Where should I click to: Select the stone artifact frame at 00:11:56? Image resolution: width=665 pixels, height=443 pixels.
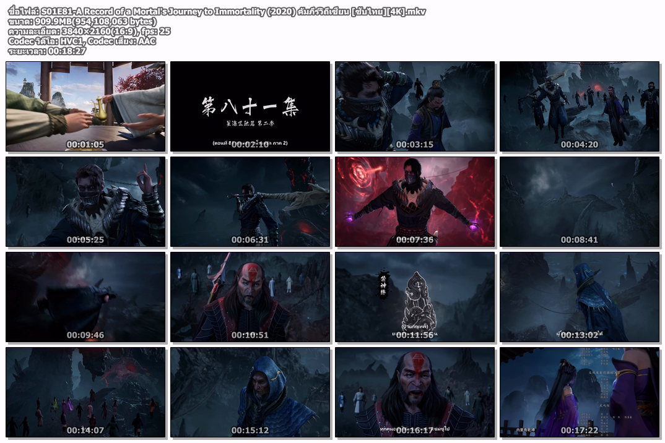[415, 297]
